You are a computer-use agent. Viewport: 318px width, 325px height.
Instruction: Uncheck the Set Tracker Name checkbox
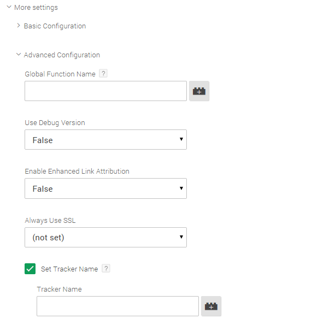(x=30, y=269)
